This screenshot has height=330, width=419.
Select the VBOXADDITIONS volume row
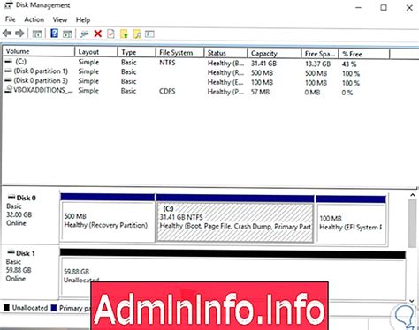(196, 91)
